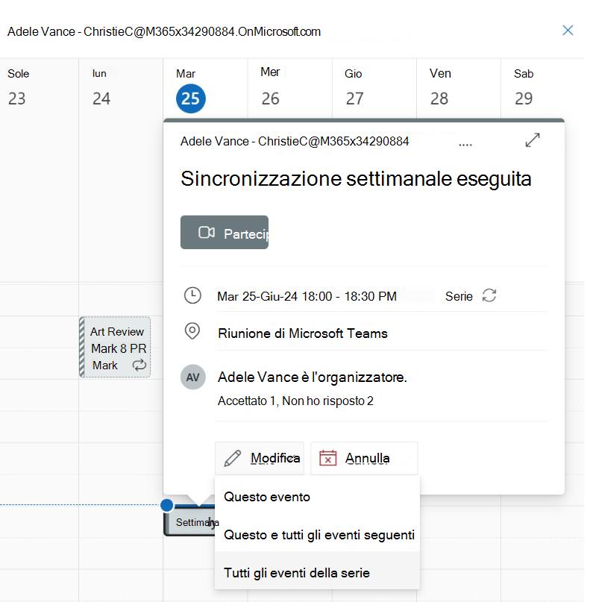This screenshot has height=602, width=593.
Task: Open the AV organizer avatar
Action: (x=192, y=377)
